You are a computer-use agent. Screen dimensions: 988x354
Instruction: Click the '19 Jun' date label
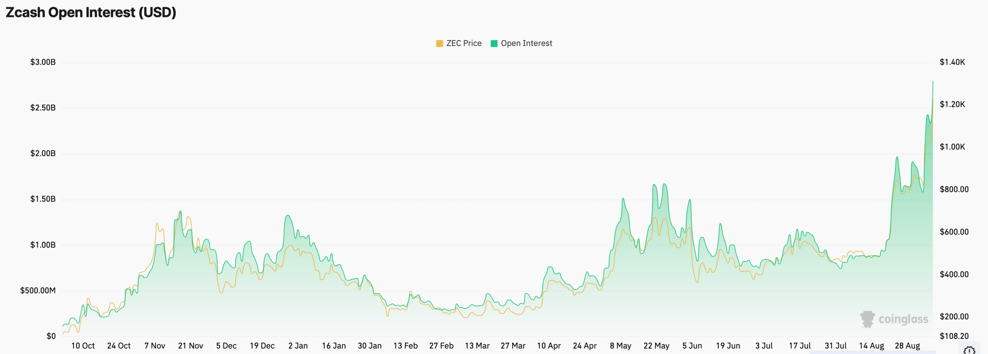click(x=728, y=346)
